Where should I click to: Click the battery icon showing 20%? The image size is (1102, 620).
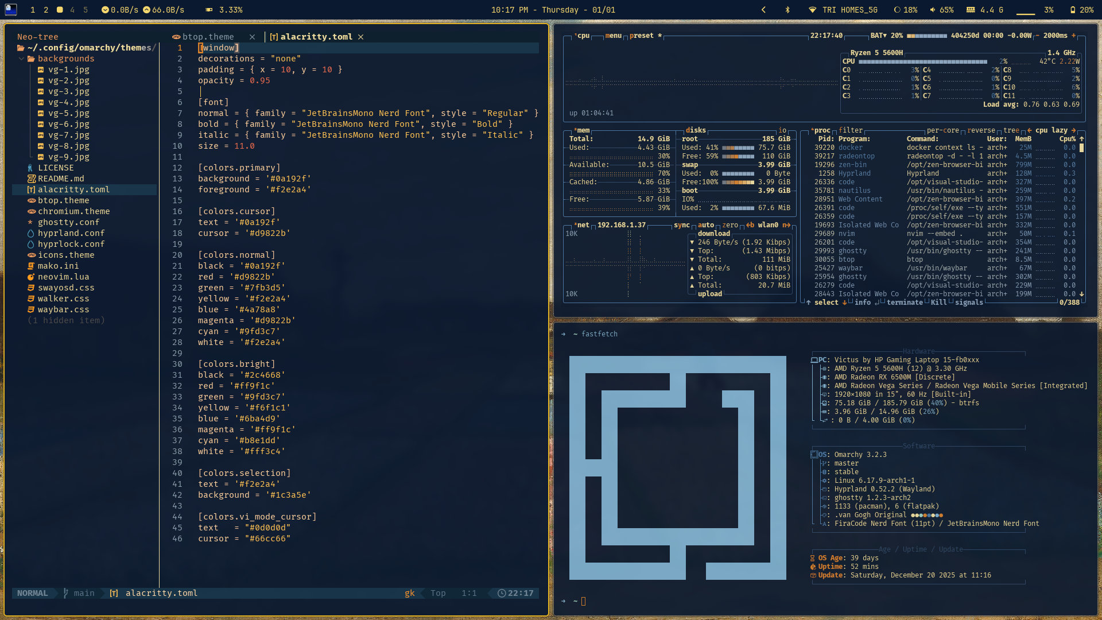[x=1072, y=10]
